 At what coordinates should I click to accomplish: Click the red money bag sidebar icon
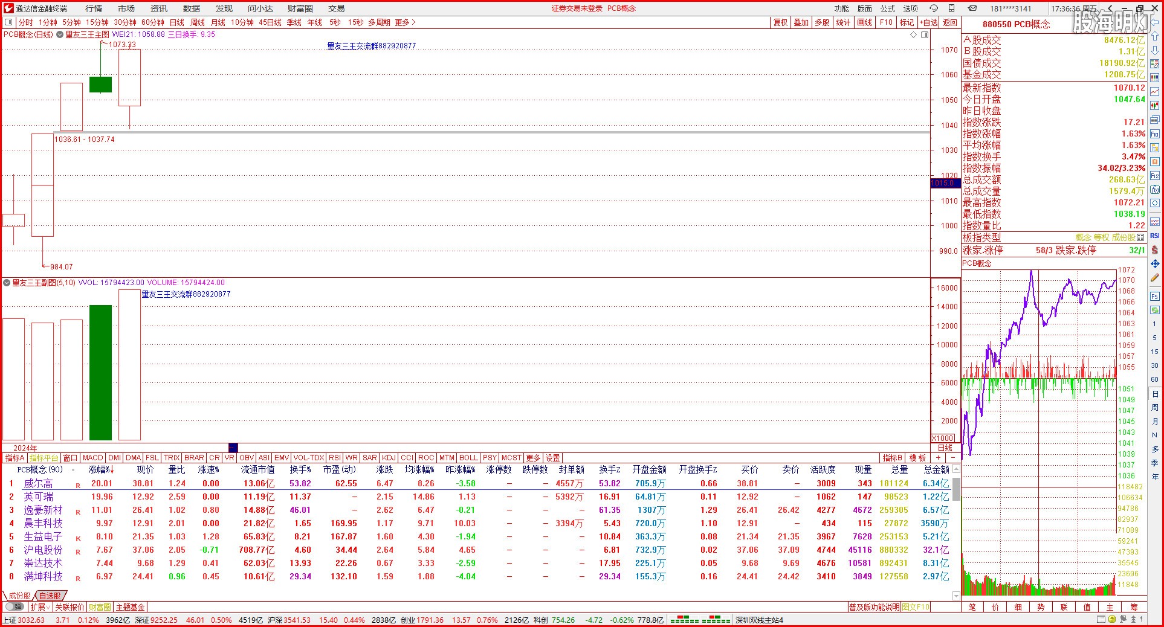pyautogui.click(x=1155, y=249)
